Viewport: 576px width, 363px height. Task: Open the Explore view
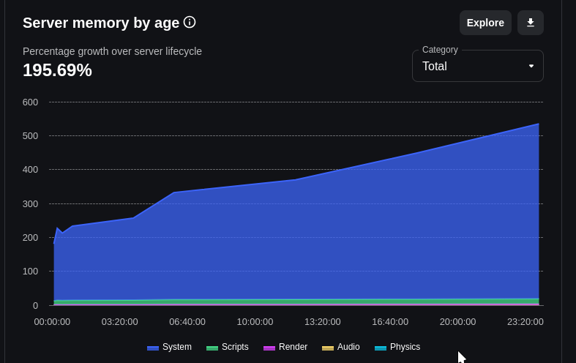pyautogui.click(x=485, y=23)
